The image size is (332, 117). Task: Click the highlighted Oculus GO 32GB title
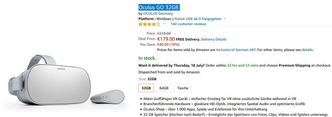pos(159,7)
